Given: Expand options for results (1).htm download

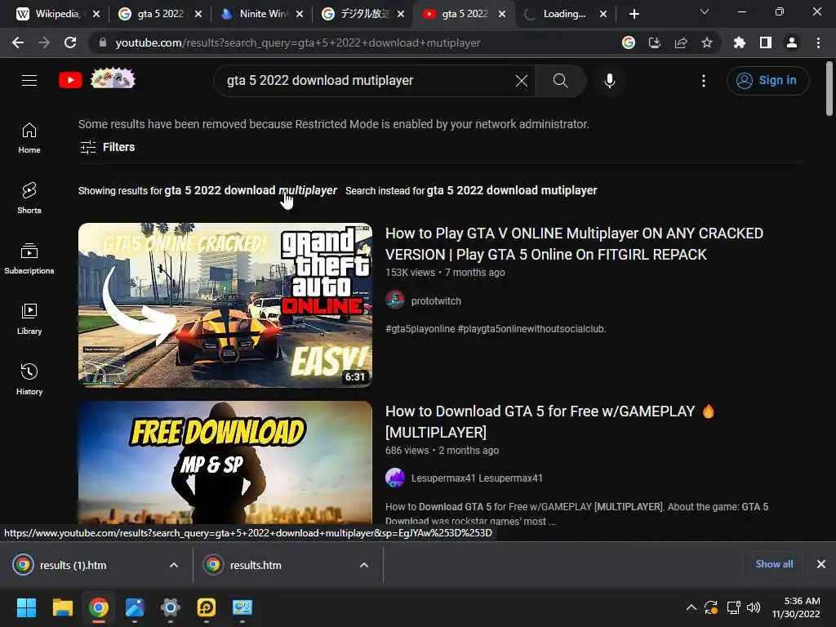Looking at the screenshot, I should pyautogui.click(x=174, y=565).
